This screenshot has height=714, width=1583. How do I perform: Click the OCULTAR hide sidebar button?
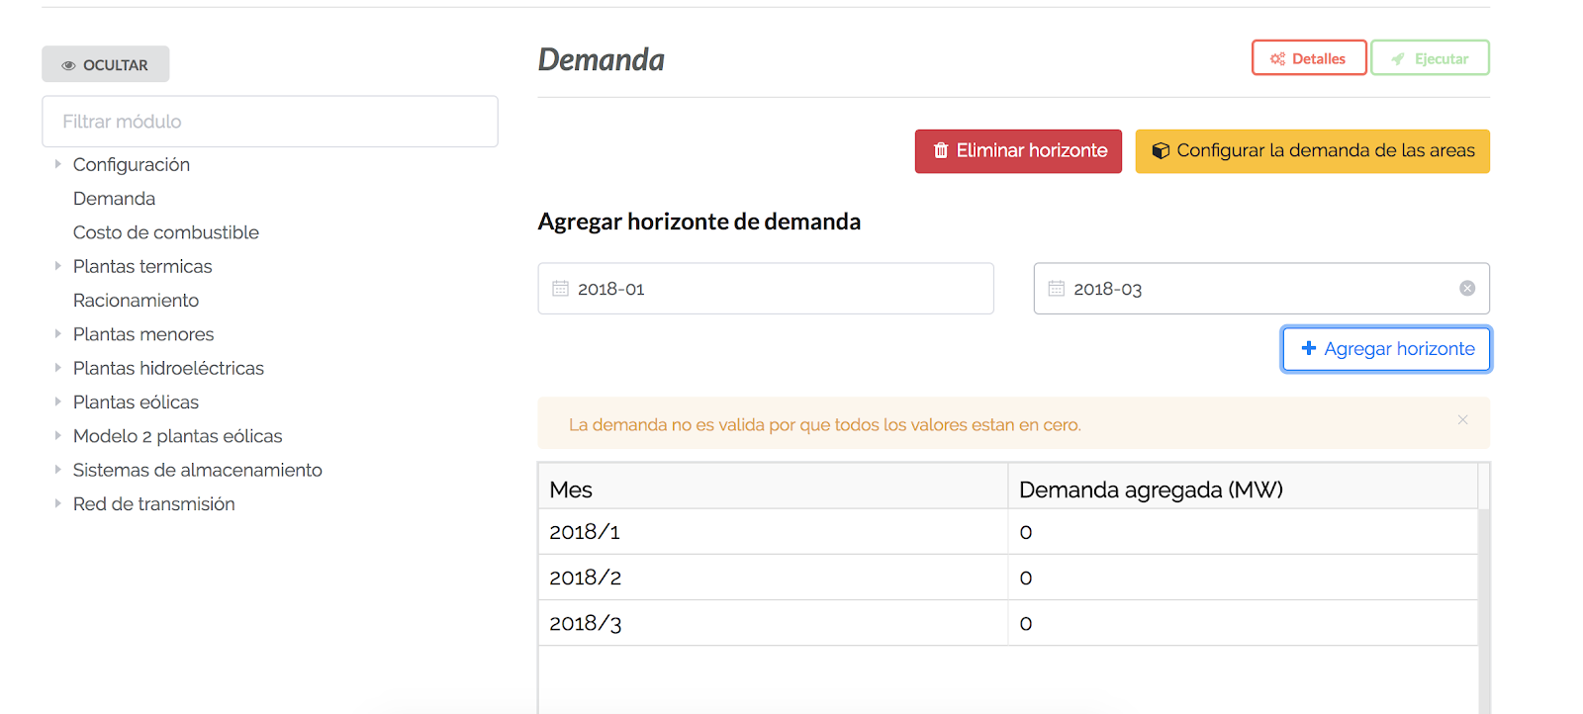tap(106, 64)
